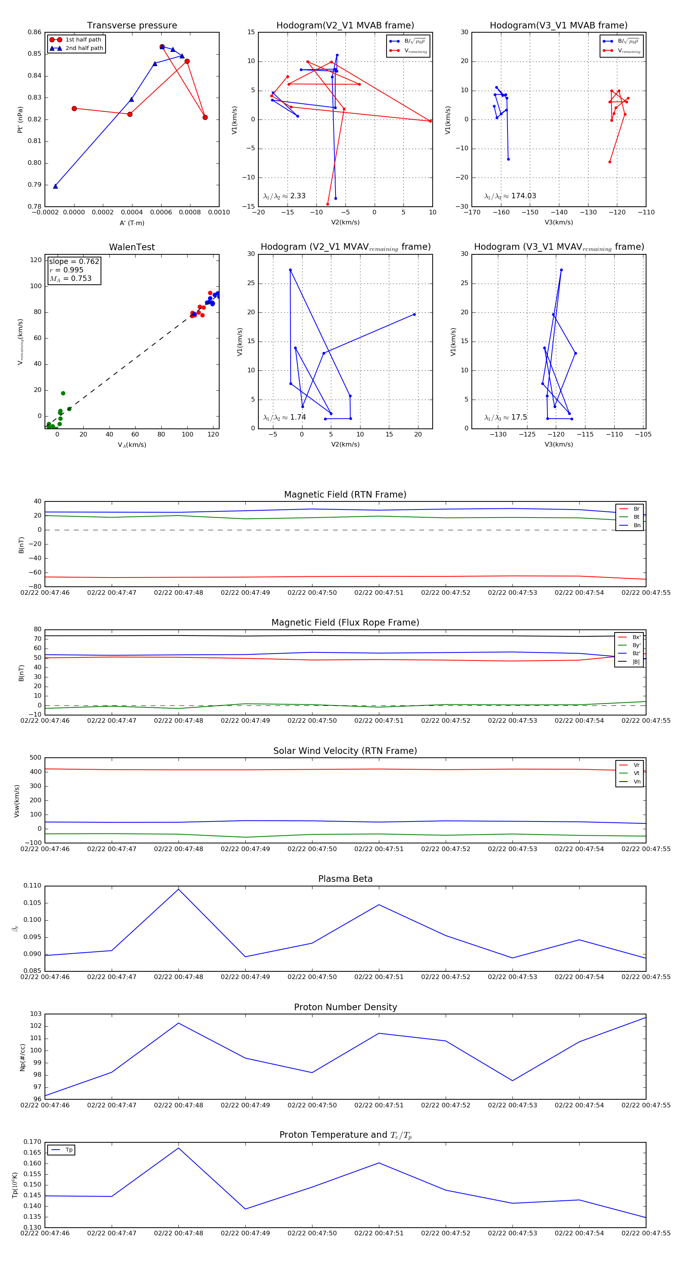This screenshot has height=1268, width=691.
Task: Click the V remaining legend entry in V2_V1 MVAB hodogram
Action: pyautogui.click(x=408, y=51)
